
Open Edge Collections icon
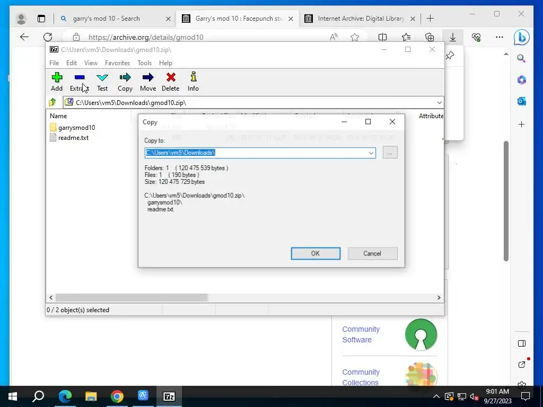[x=430, y=37]
